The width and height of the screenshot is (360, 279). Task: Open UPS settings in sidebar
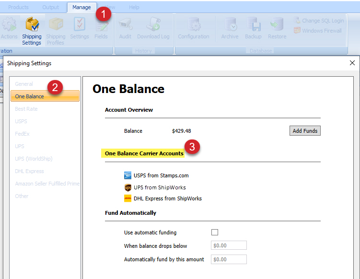point(20,146)
